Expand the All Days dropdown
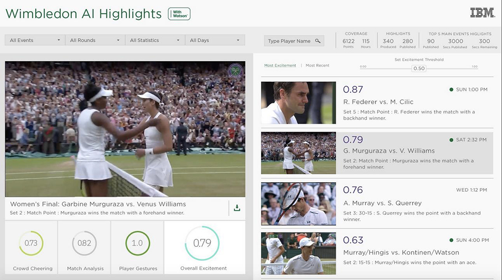The image size is (502, 280). pos(214,40)
